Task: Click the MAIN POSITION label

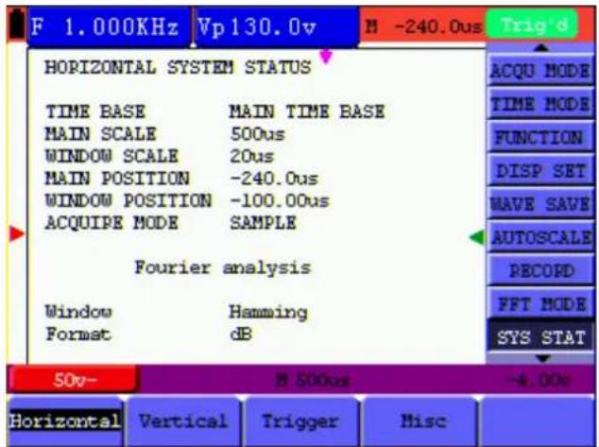Action: coord(117,179)
